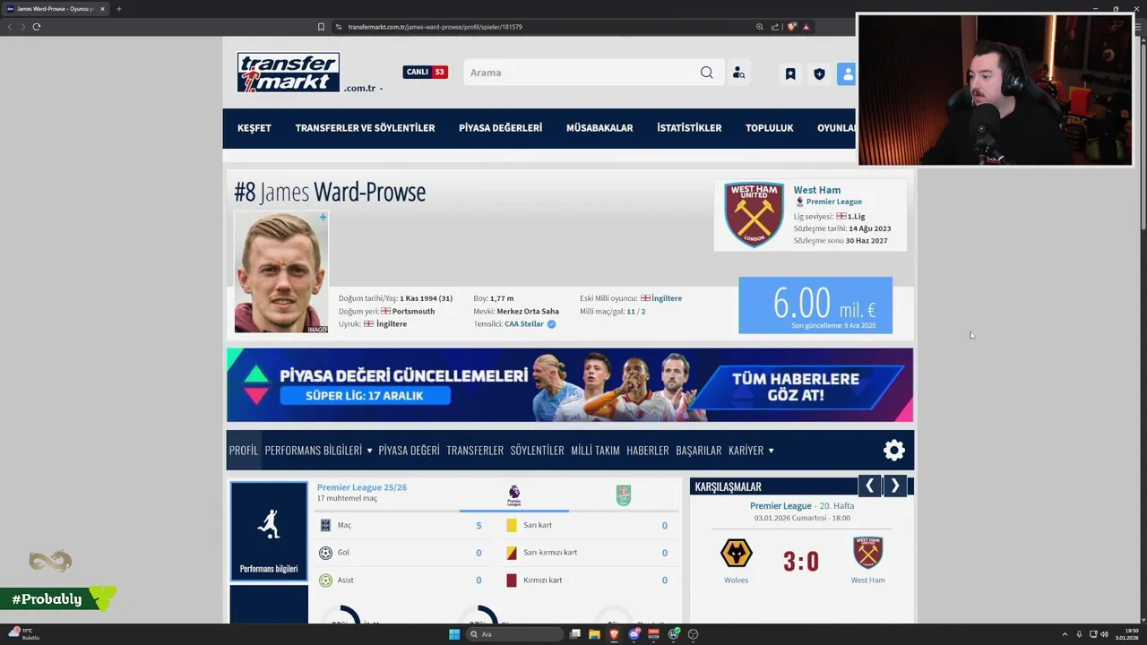
Task: Click the national caps 11 link
Action: pos(631,312)
